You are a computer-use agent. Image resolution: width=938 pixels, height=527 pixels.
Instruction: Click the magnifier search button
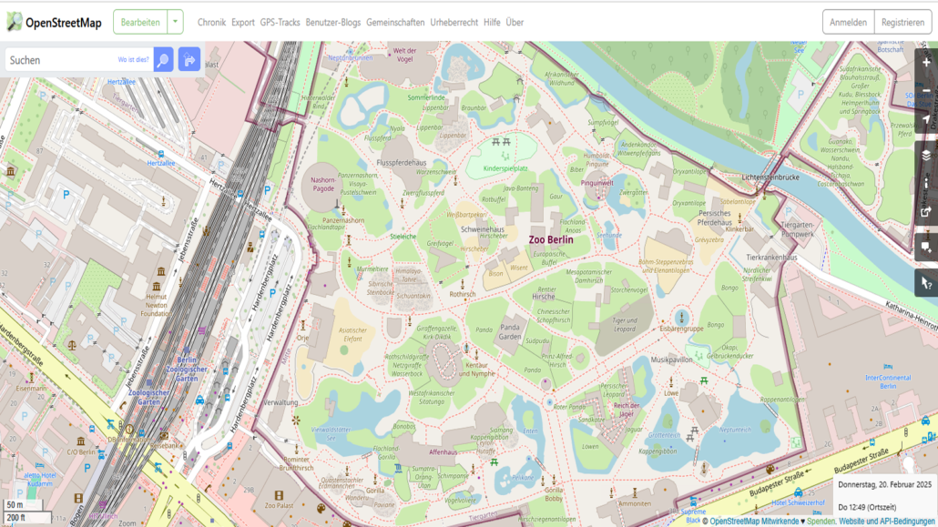pyautogui.click(x=163, y=60)
